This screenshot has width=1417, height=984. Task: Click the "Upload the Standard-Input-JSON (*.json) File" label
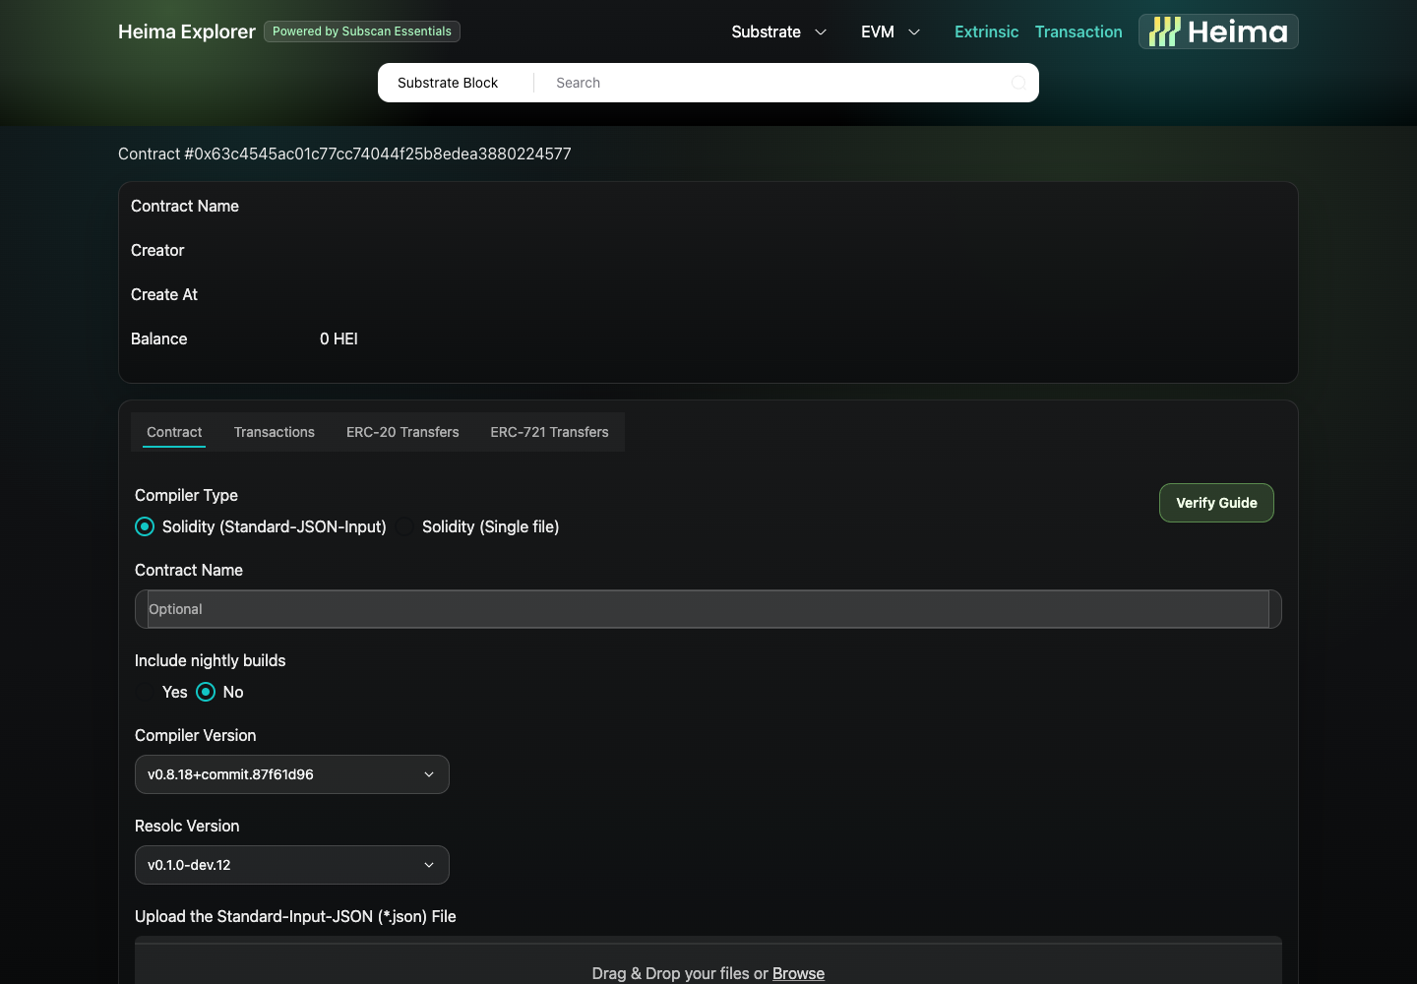click(x=295, y=916)
